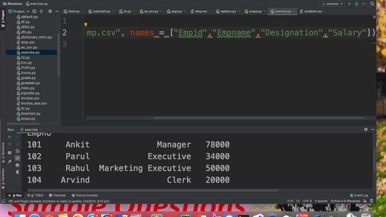Hide the Project panel with the minus icon
This screenshot has width=386, height=217.
(57, 11)
